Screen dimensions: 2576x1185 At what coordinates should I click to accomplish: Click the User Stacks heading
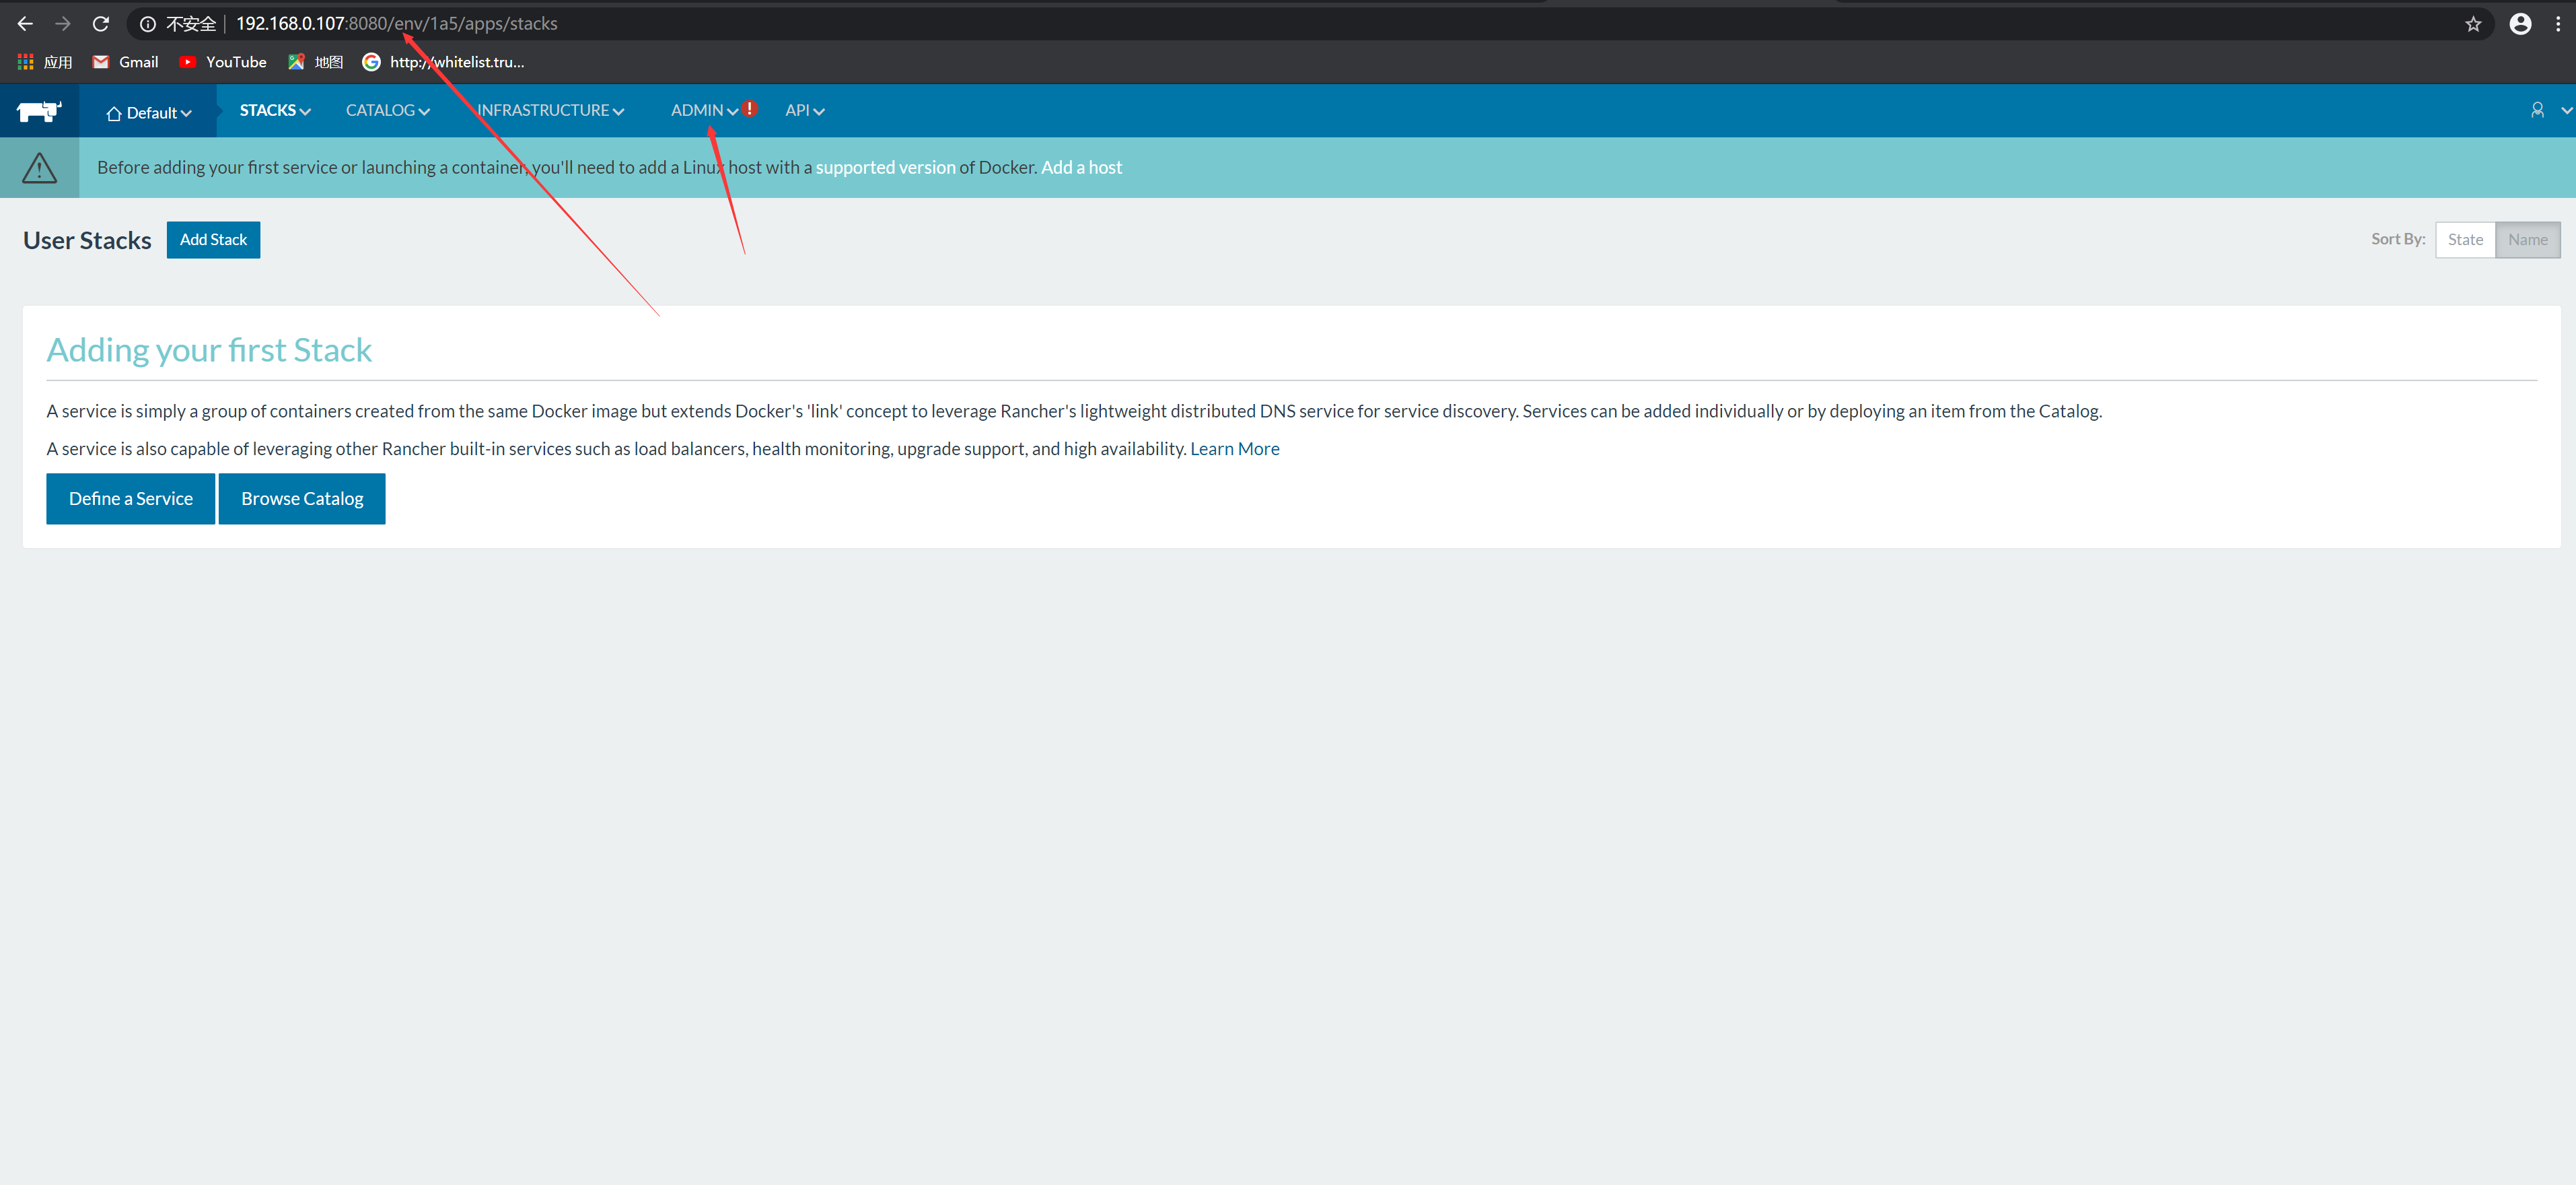tap(87, 241)
